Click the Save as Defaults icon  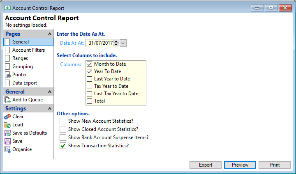click(8, 133)
